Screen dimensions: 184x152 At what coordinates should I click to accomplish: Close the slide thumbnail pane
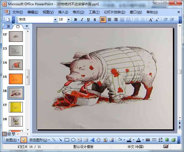(27, 26)
